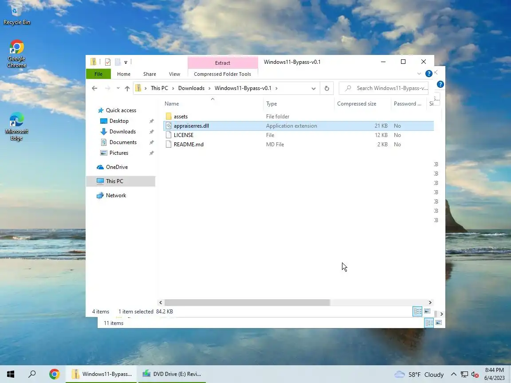Sort by the Password protected column header
This screenshot has height=383, width=511.
pyautogui.click(x=409, y=104)
